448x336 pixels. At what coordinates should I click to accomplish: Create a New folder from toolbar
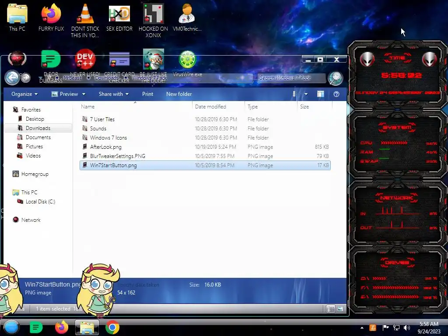point(179,94)
